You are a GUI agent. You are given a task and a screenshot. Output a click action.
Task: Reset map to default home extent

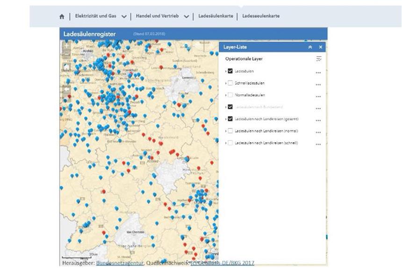(66, 67)
